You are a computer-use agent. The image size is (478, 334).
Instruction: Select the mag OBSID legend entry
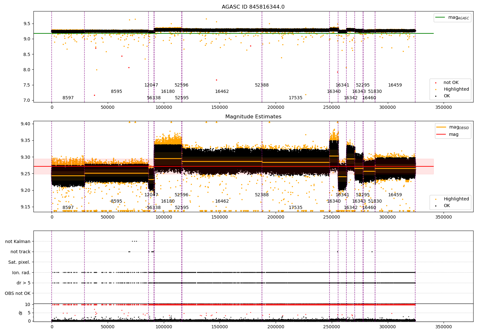point(453,127)
